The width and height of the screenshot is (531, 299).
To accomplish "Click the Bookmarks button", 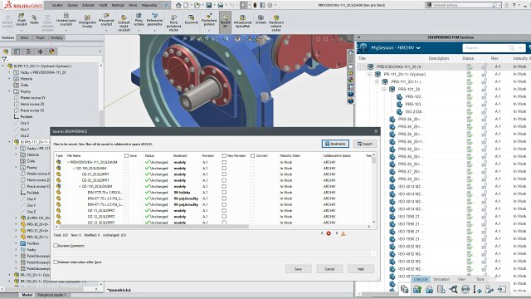I will tap(335, 144).
